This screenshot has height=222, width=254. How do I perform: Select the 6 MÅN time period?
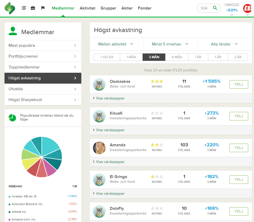click(177, 57)
